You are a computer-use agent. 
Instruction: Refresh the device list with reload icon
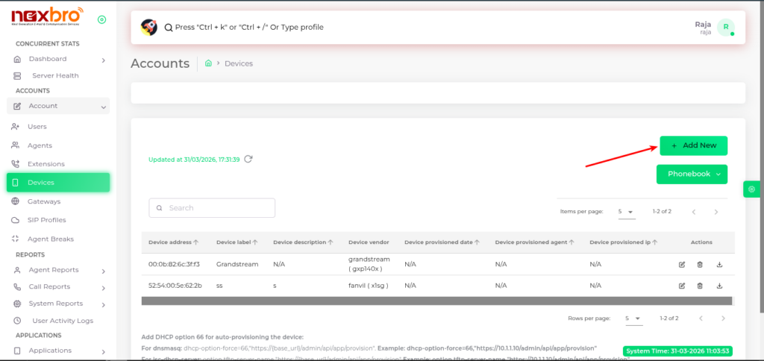click(248, 159)
